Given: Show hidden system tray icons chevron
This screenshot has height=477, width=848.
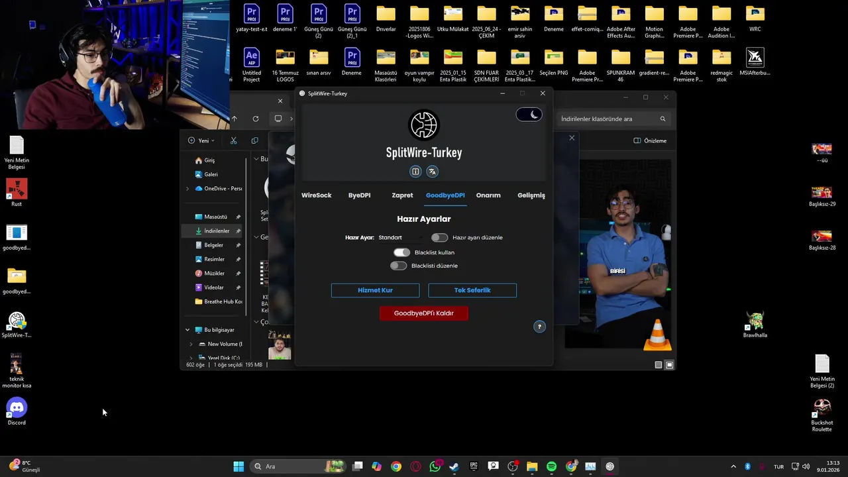Looking at the screenshot, I should click(733, 466).
